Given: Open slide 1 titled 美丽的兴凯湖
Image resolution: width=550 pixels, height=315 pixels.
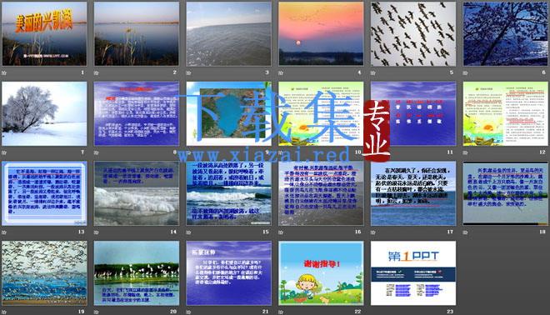Looking at the screenshot, I should (x=44, y=33).
